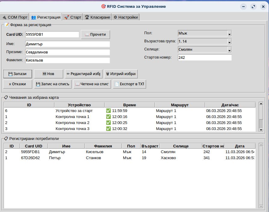Sort users by the Селище column header
Image resolution: width=269 pixels, height=212 pixels.
tap(181, 146)
